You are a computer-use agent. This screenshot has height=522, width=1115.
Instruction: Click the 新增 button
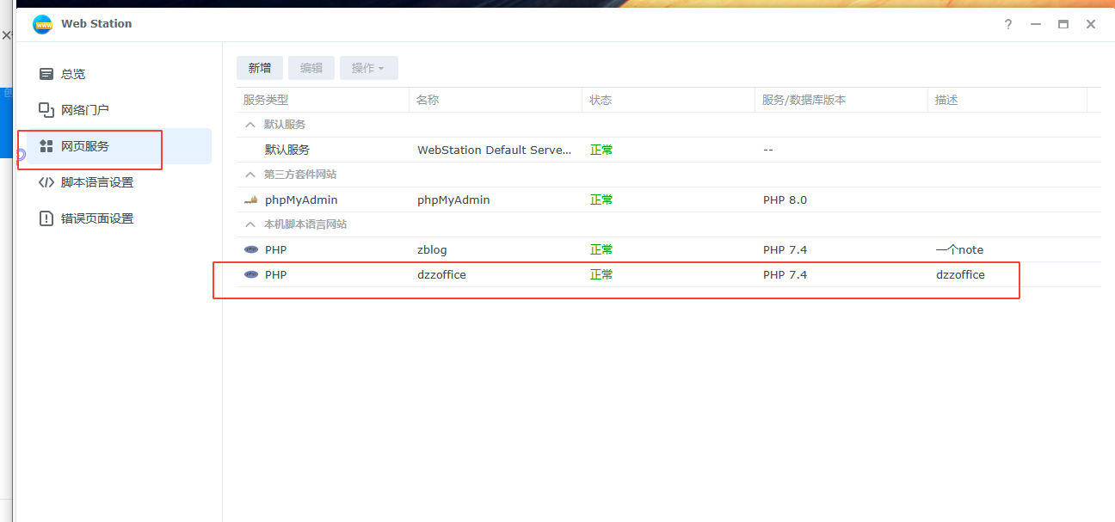(260, 68)
